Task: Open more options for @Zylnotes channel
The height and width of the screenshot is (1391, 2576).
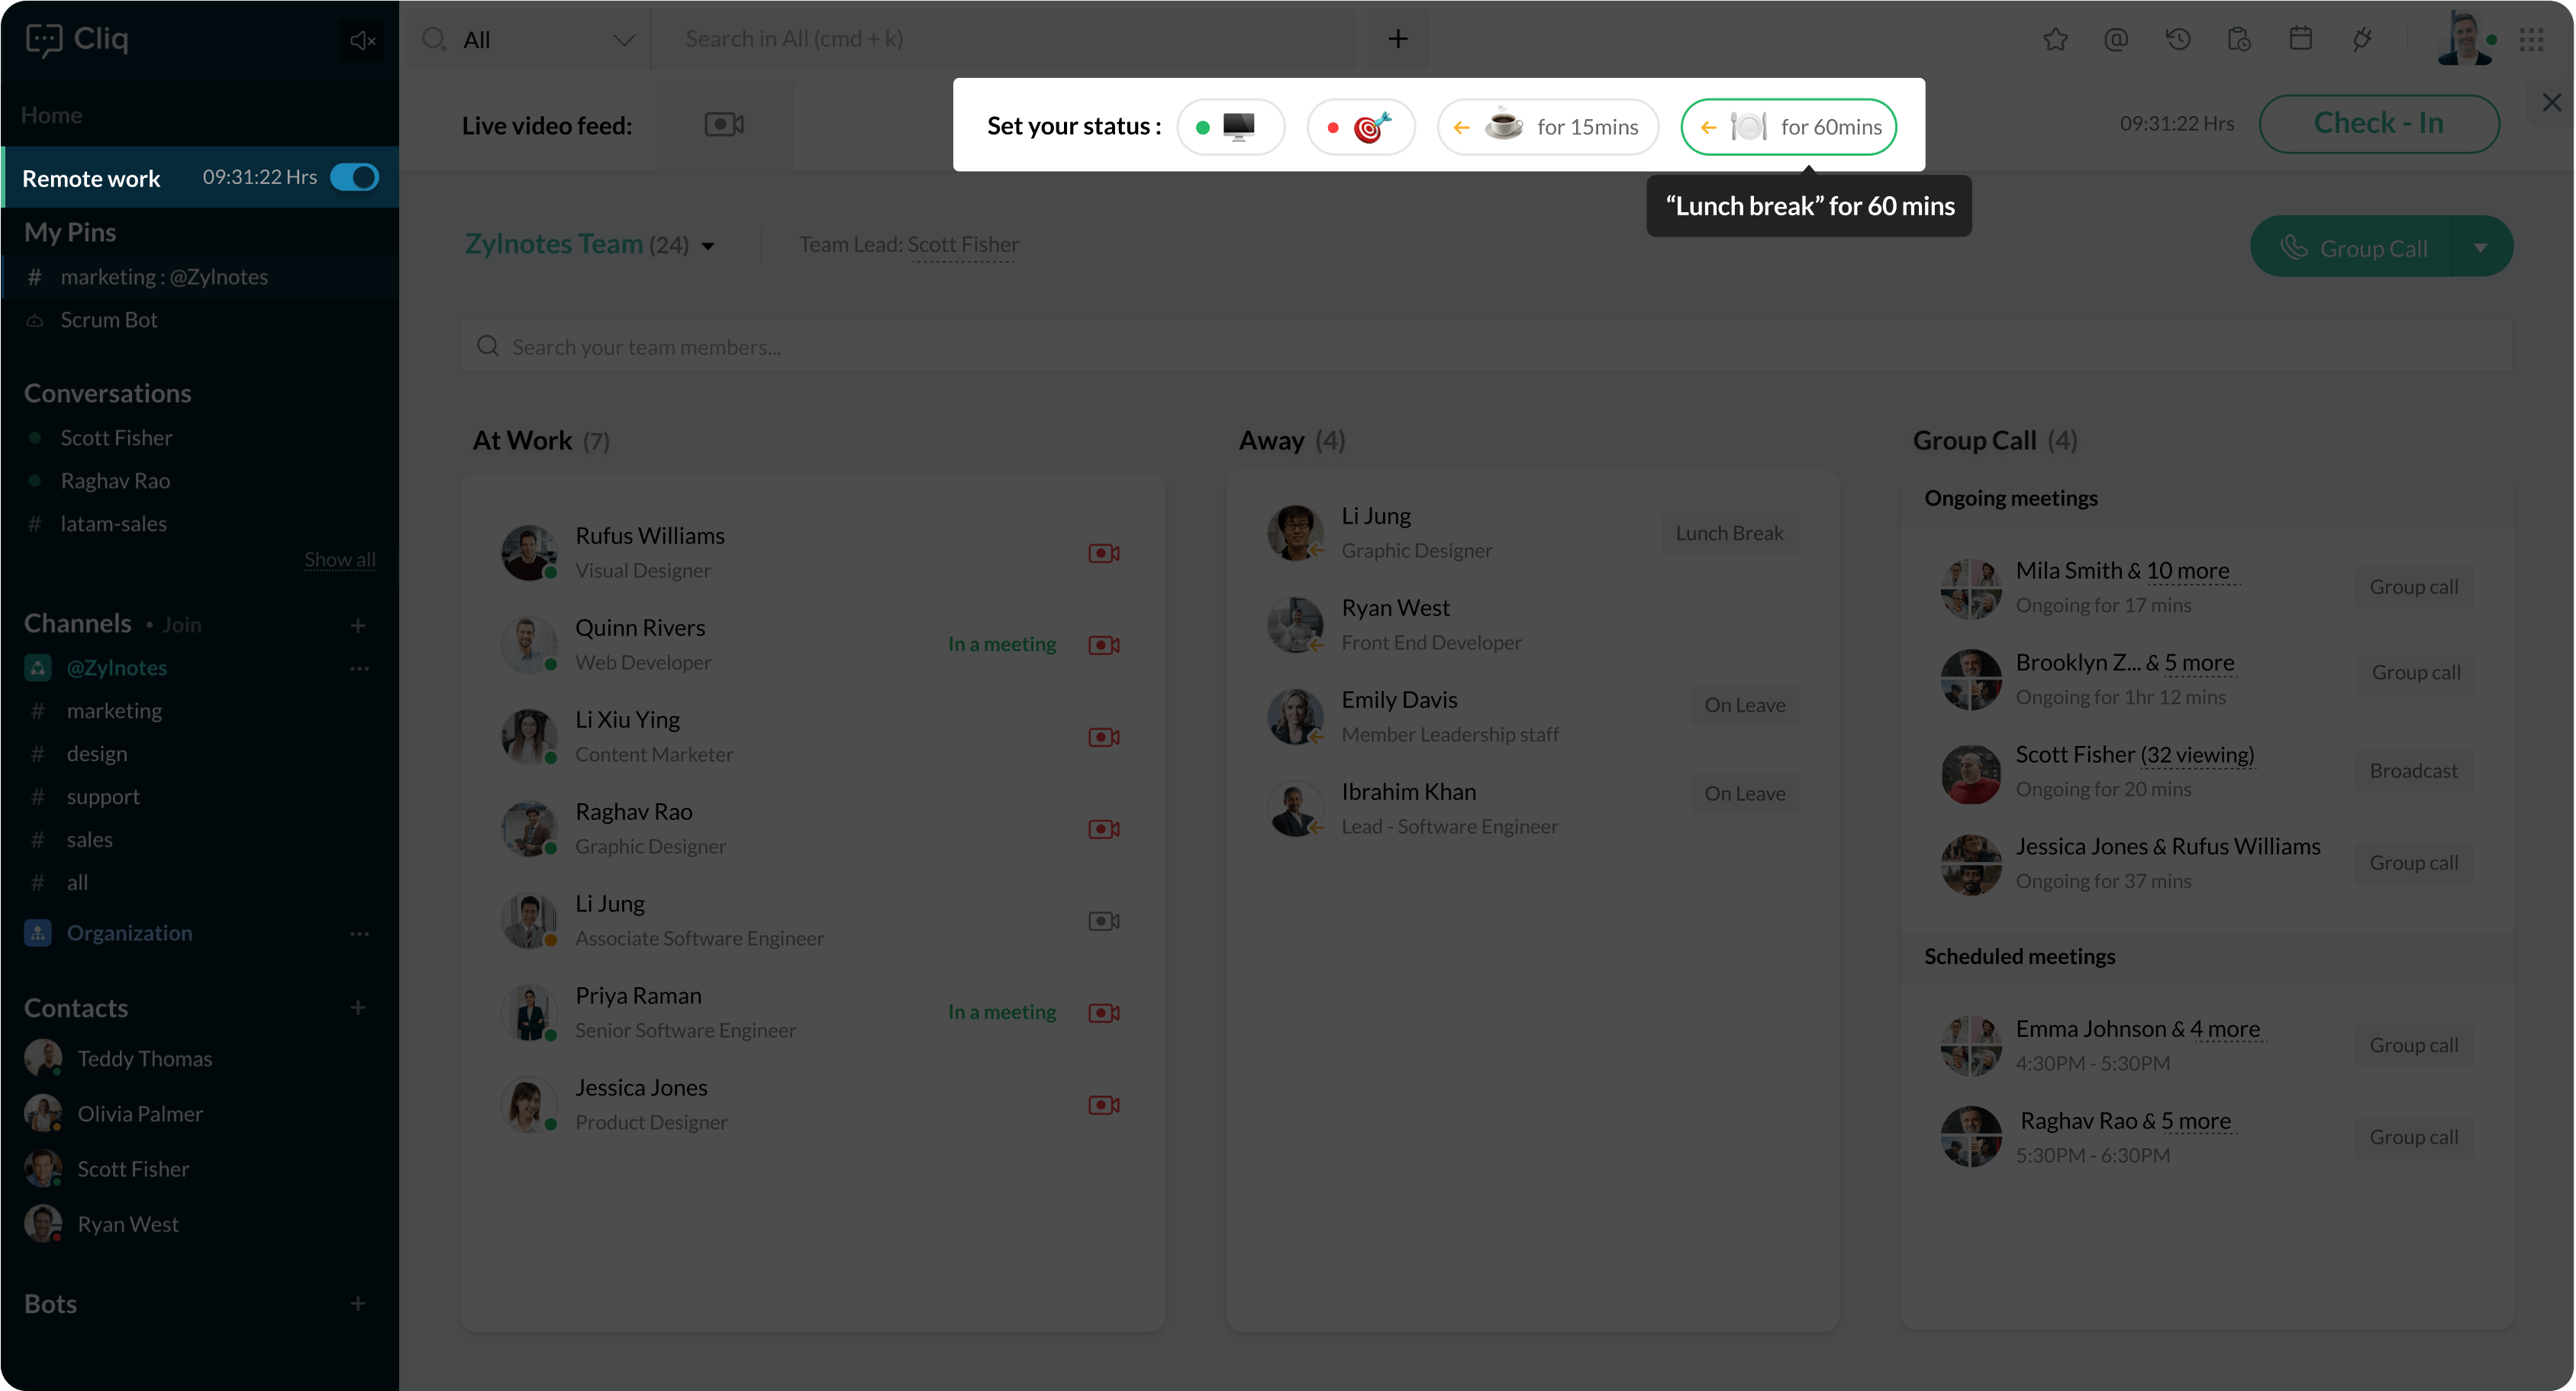Action: [x=360, y=668]
